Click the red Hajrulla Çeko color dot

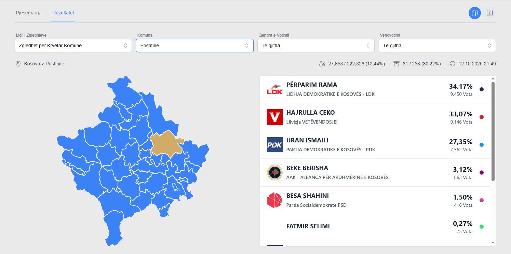(482, 117)
